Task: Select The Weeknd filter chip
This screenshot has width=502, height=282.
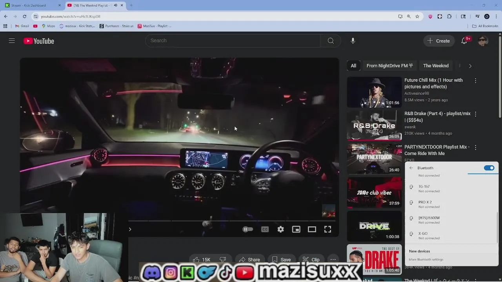Action: click(x=436, y=66)
